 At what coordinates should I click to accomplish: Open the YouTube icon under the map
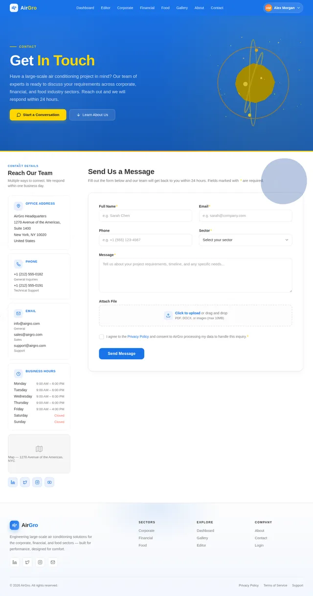tap(49, 482)
